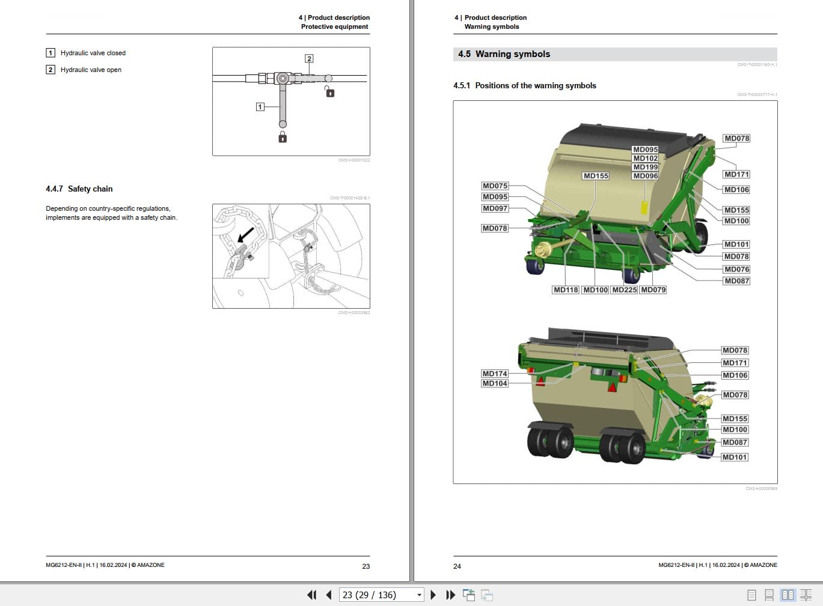Click page number 24 in right footer

(x=457, y=566)
